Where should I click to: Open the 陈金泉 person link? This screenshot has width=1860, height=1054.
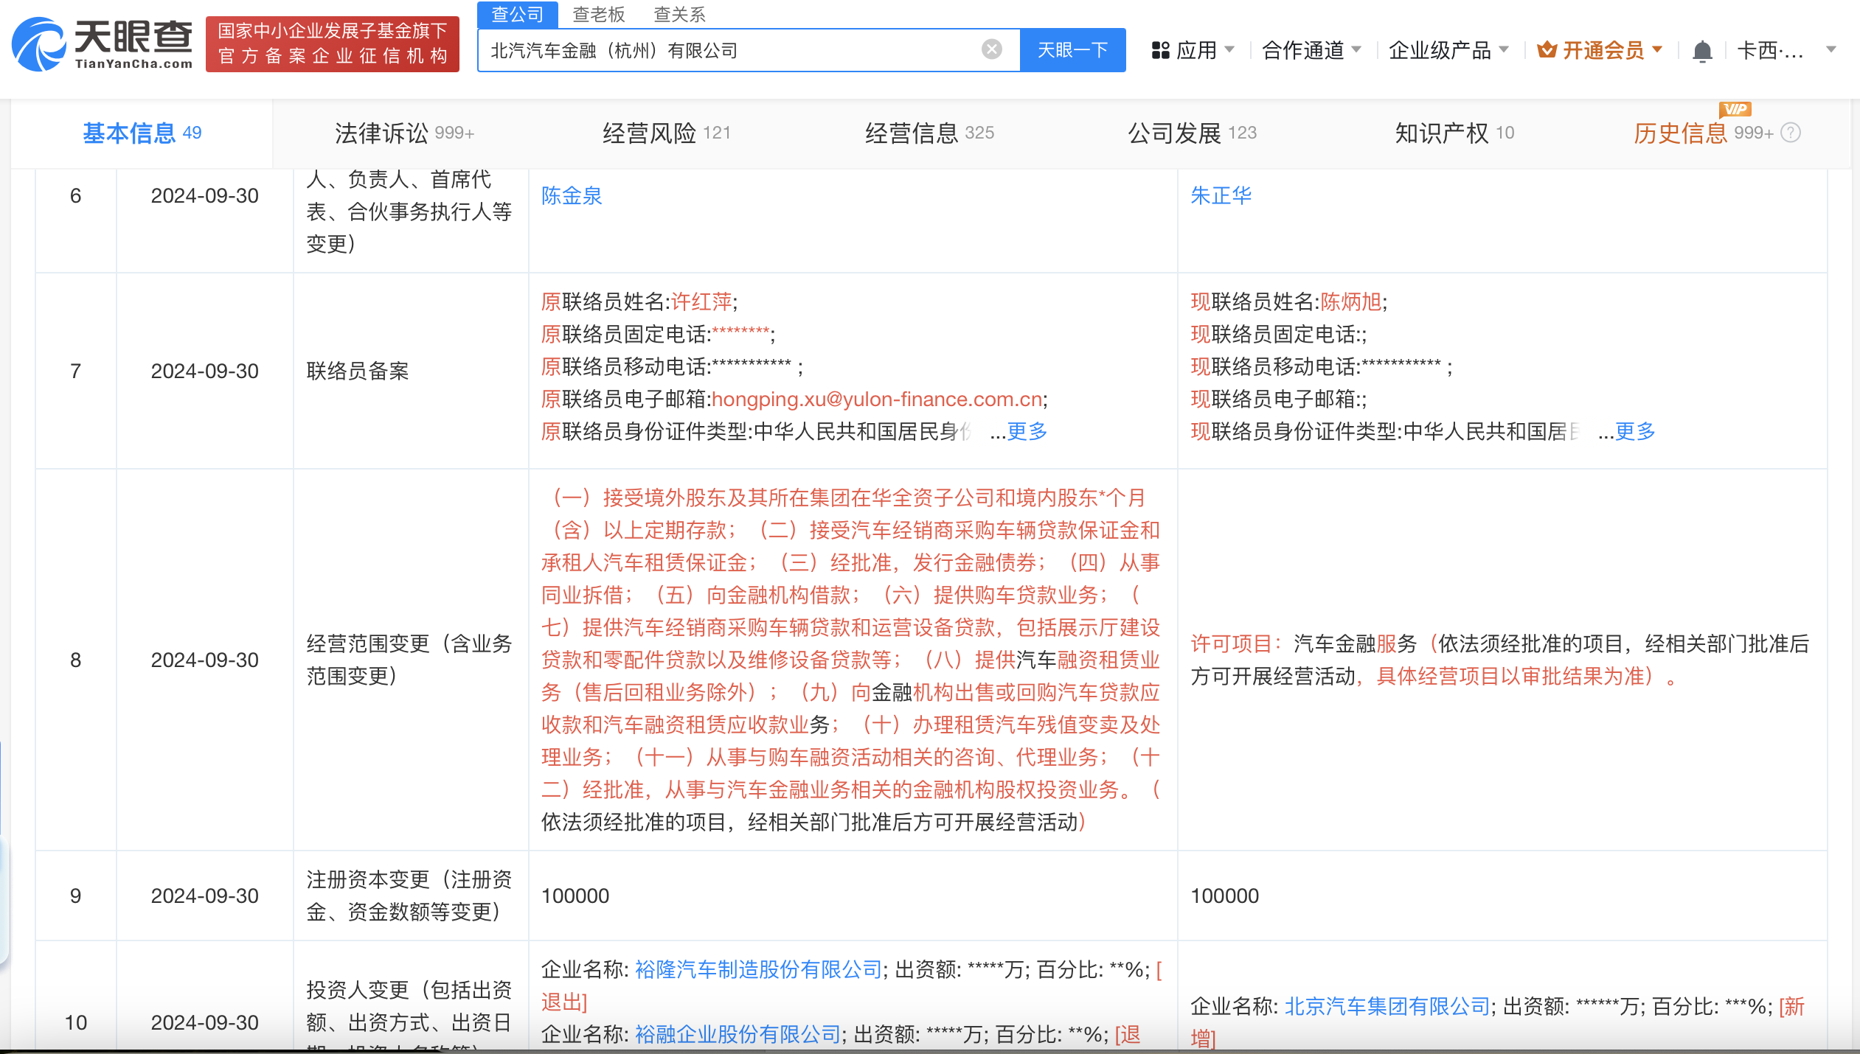572,195
